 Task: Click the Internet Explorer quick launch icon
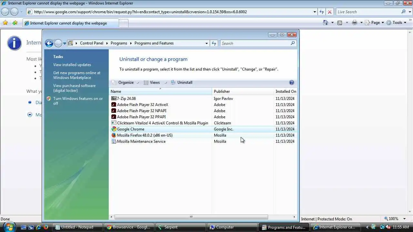tap(38, 227)
